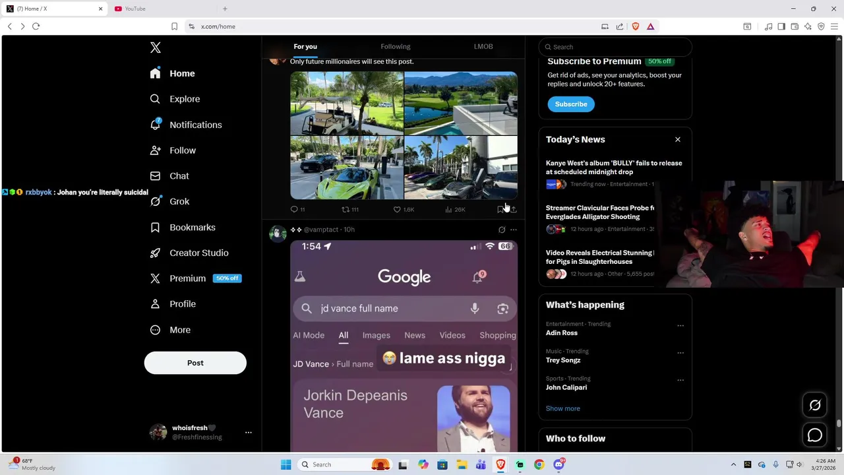Viewport: 844px width, 475px height.
Task: Close the Today's News panel
Action: (677, 139)
